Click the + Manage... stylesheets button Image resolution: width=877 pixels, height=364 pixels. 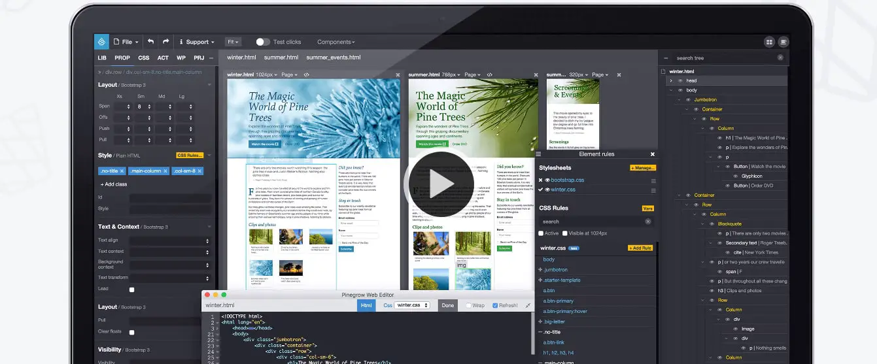coord(643,168)
